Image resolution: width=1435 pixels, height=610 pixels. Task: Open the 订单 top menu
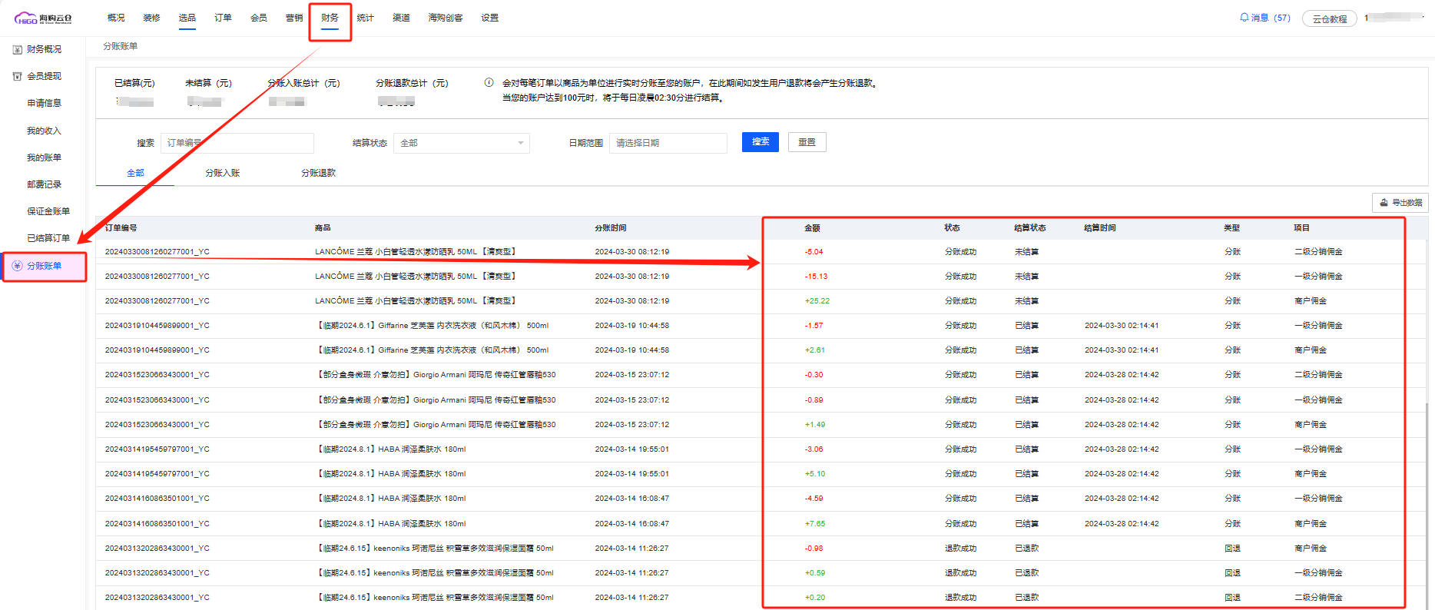click(x=223, y=18)
